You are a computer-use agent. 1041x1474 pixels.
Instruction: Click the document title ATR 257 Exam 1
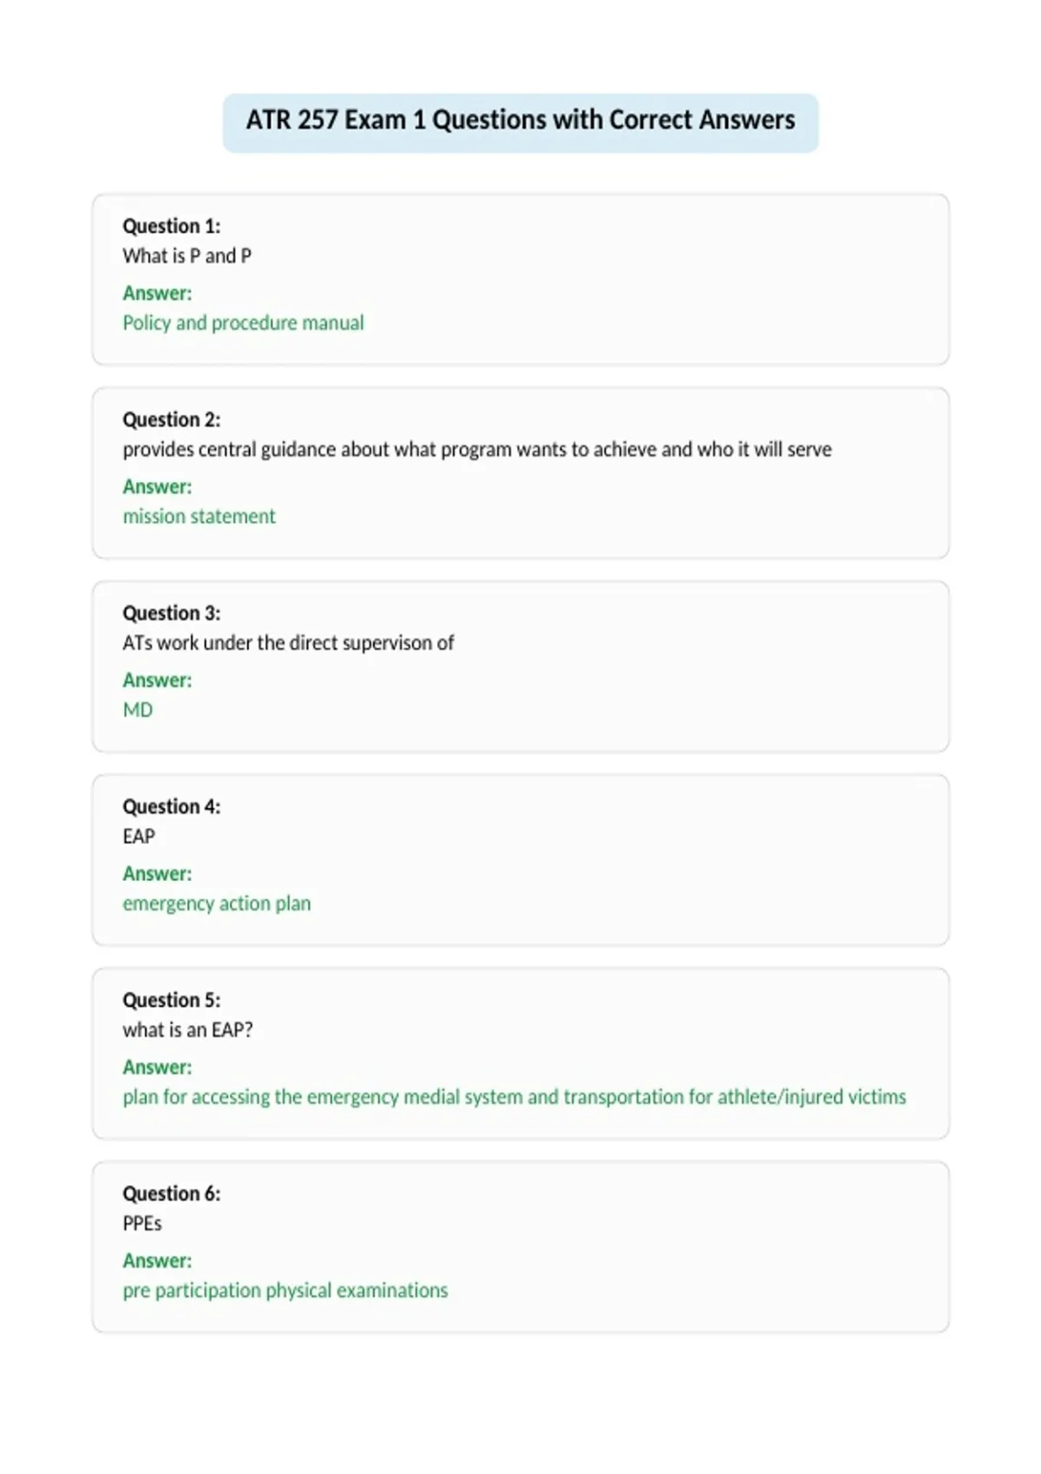(520, 120)
